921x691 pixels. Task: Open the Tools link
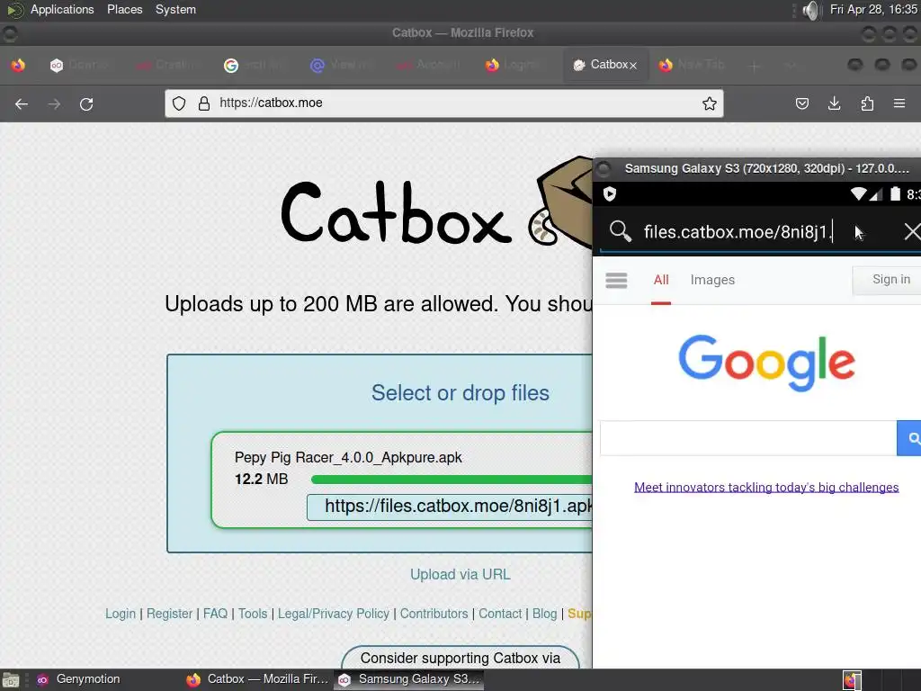(x=253, y=614)
